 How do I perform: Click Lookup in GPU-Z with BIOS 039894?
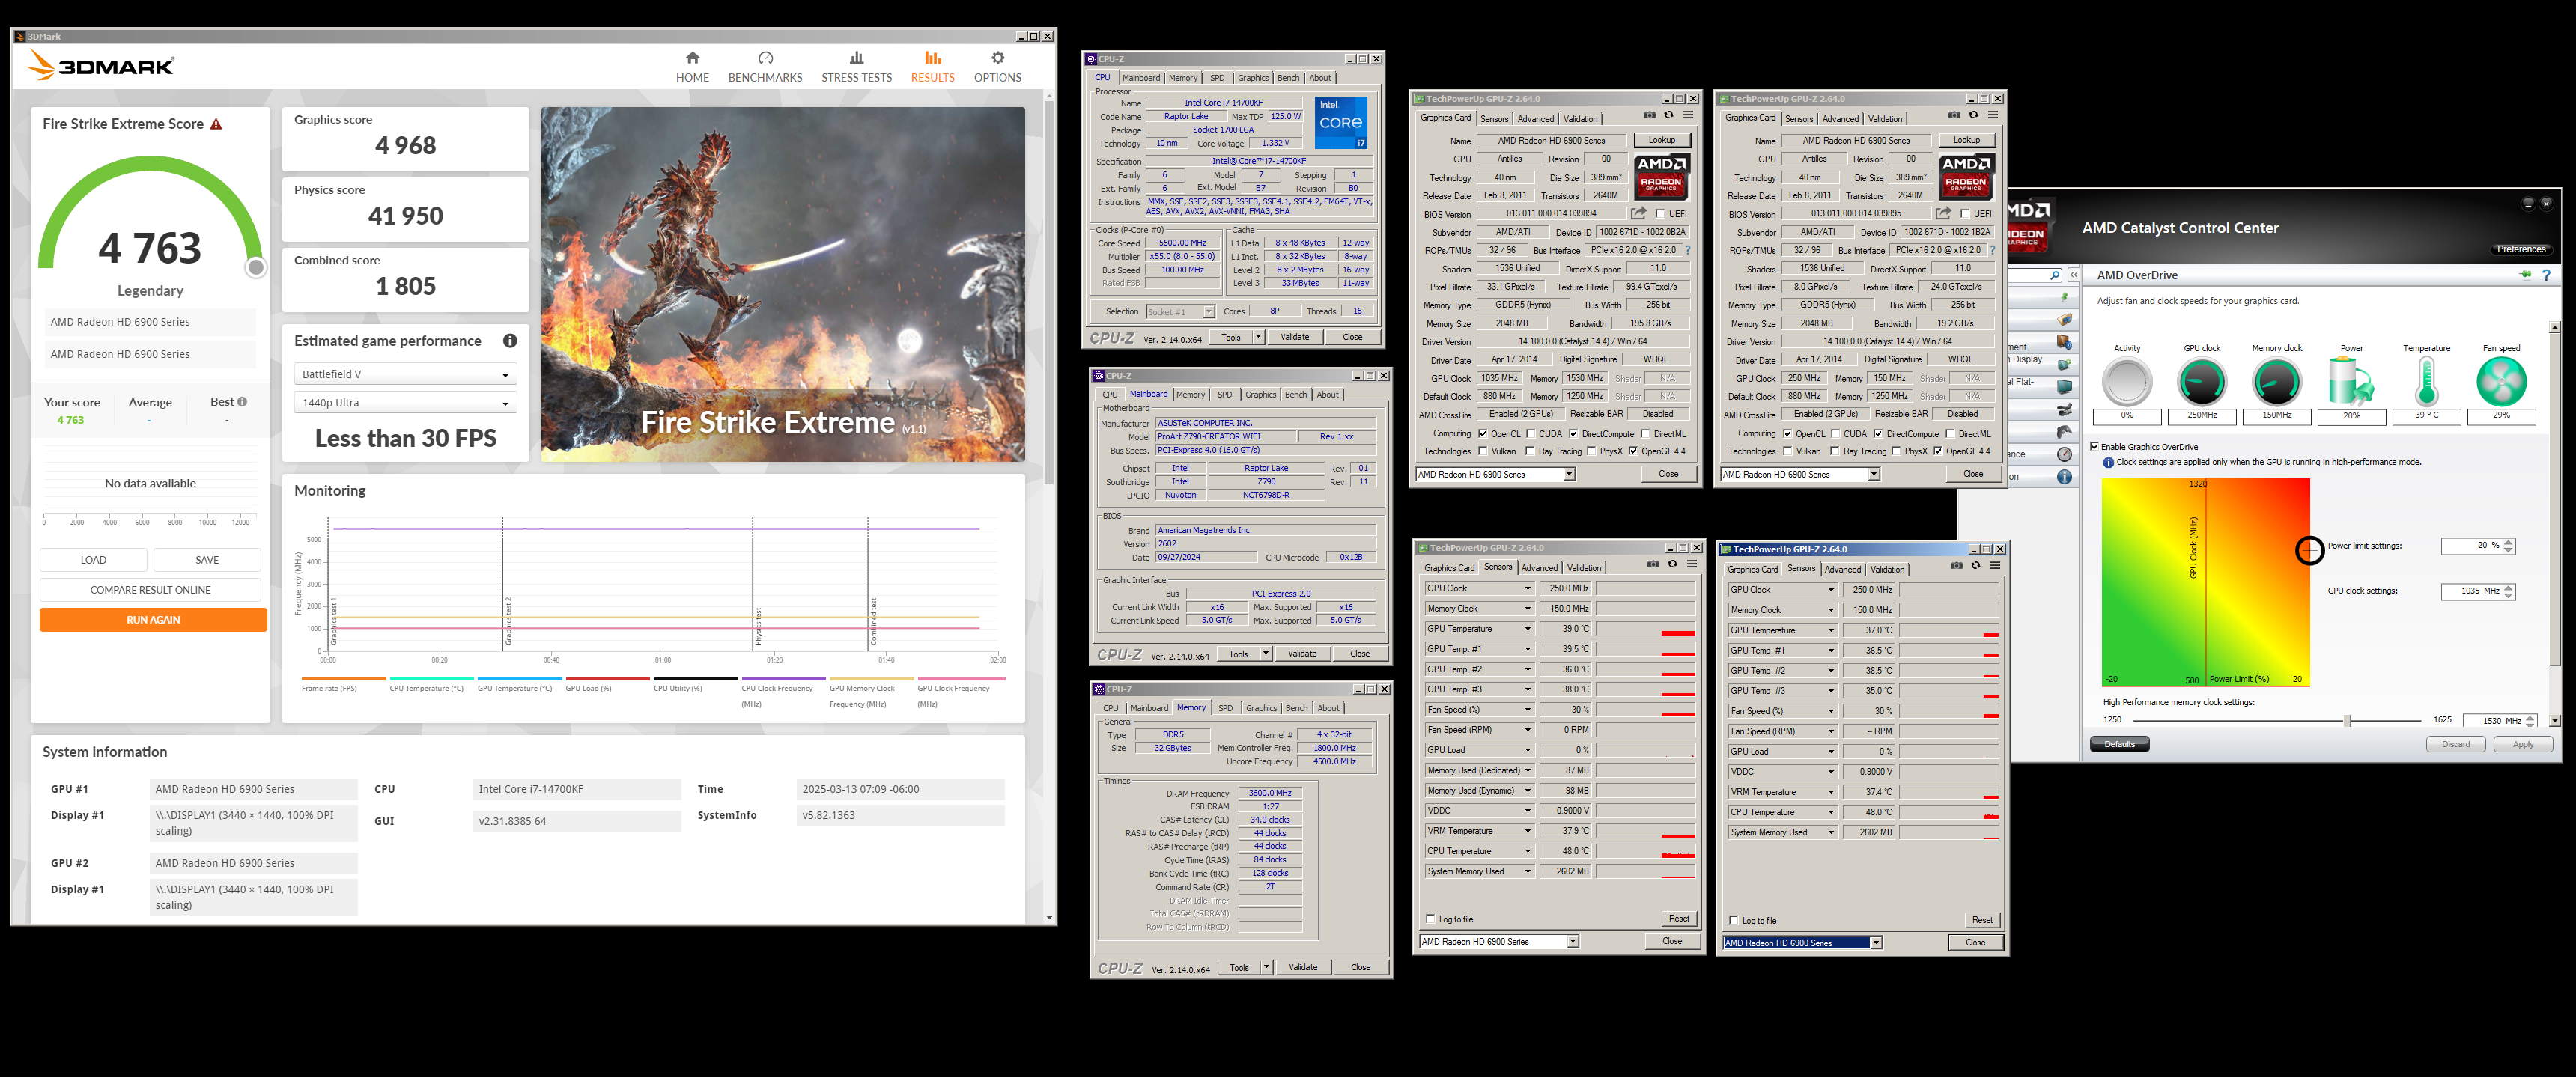pyautogui.click(x=1662, y=141)
